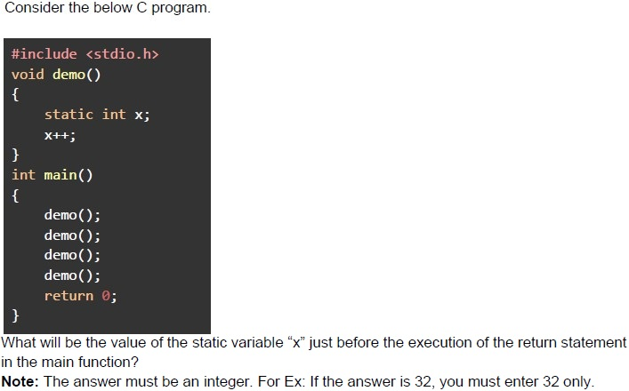629x391 pixels.
Task: Click the 'x++;' statement
Action: point(60,135)
